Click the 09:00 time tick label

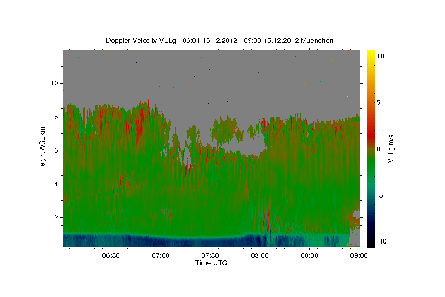point(359,255)
